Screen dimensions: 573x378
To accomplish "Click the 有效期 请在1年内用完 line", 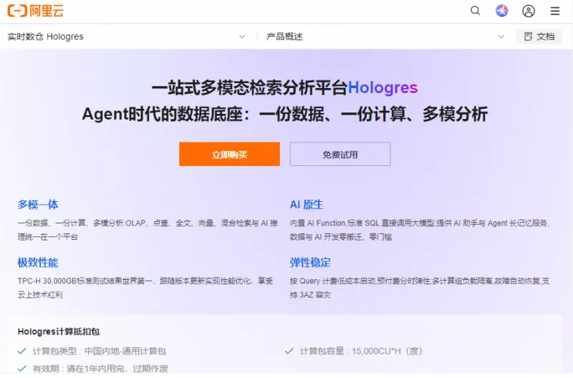I will (100, 369).
